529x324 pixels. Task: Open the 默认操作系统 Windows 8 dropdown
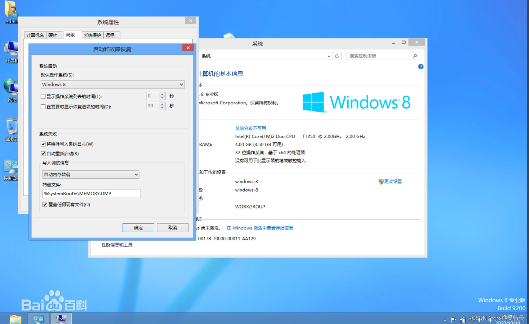pos(112,84)
